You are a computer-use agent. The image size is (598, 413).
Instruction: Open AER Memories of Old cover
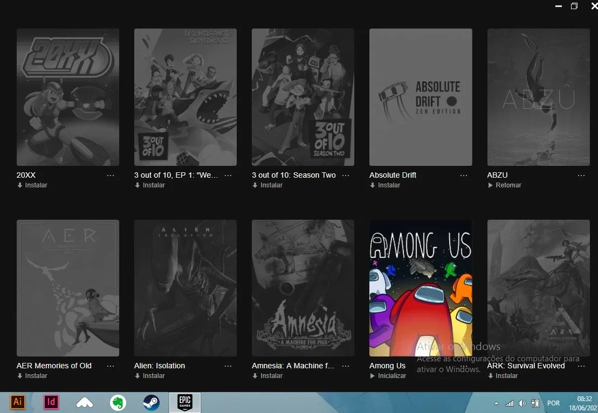(x=68, y=288)
